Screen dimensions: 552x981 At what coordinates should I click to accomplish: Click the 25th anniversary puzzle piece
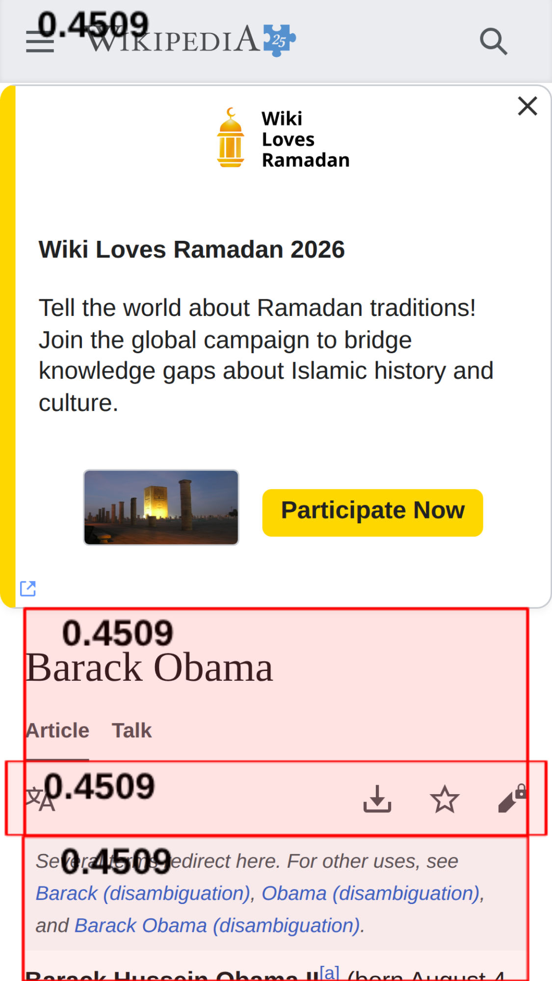coord(280,40)
